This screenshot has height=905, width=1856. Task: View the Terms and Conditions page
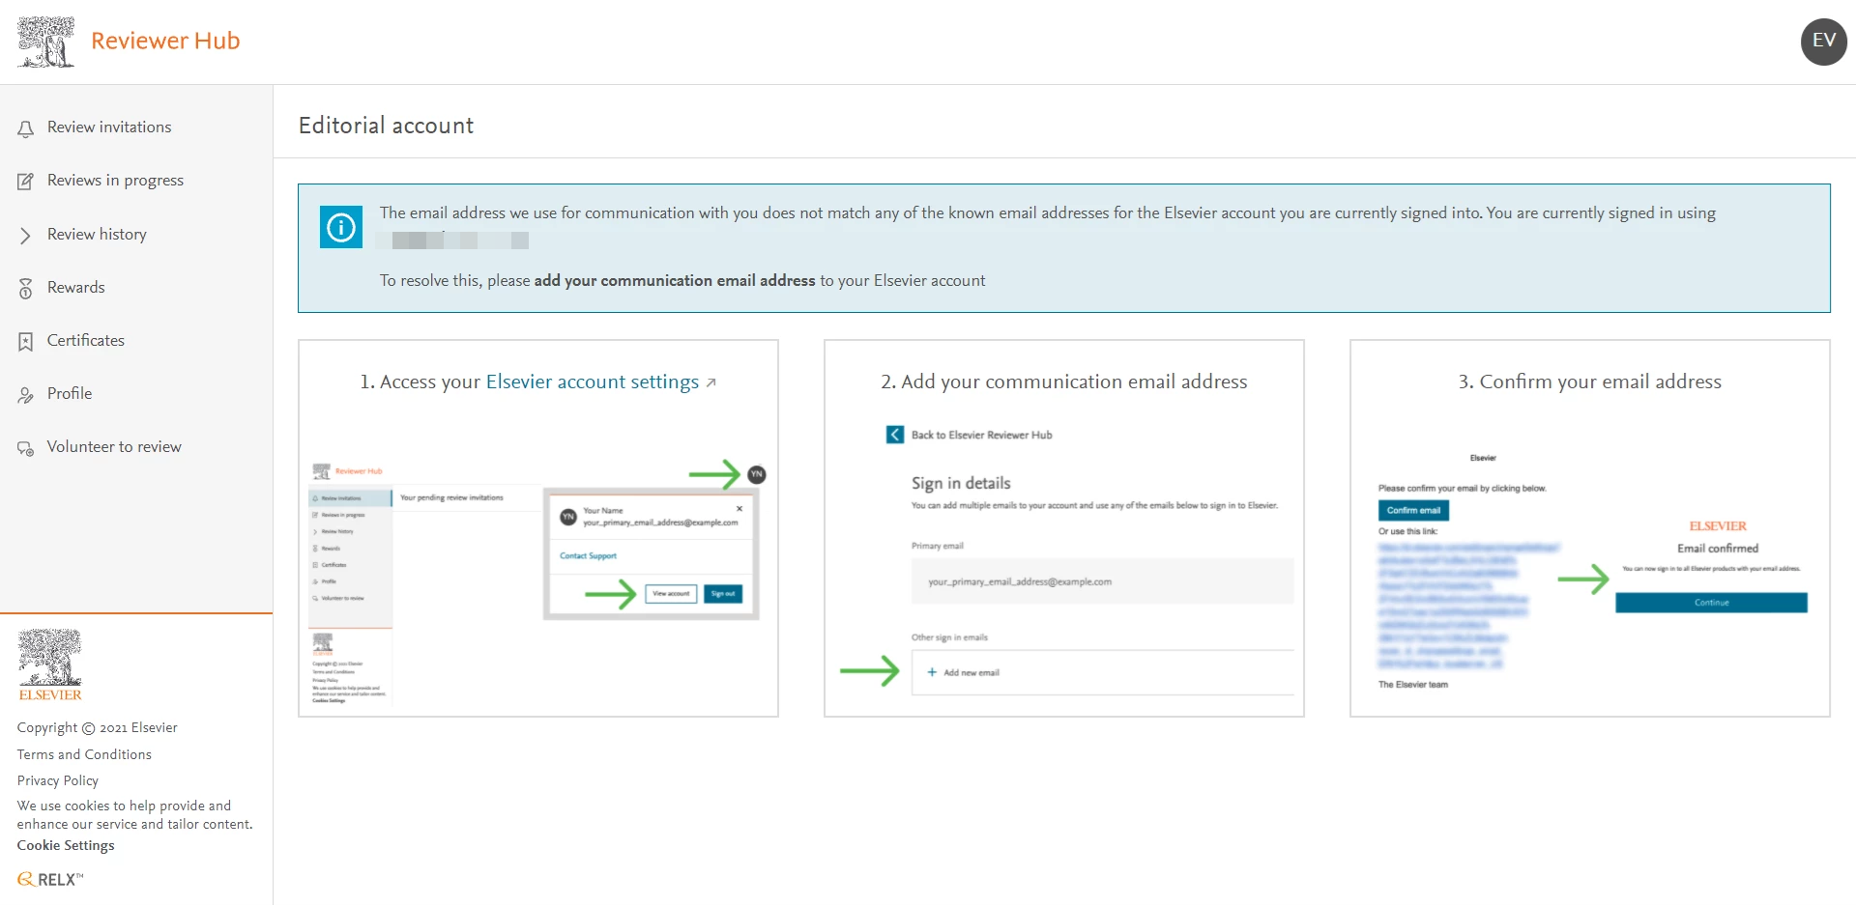[84, 754]
